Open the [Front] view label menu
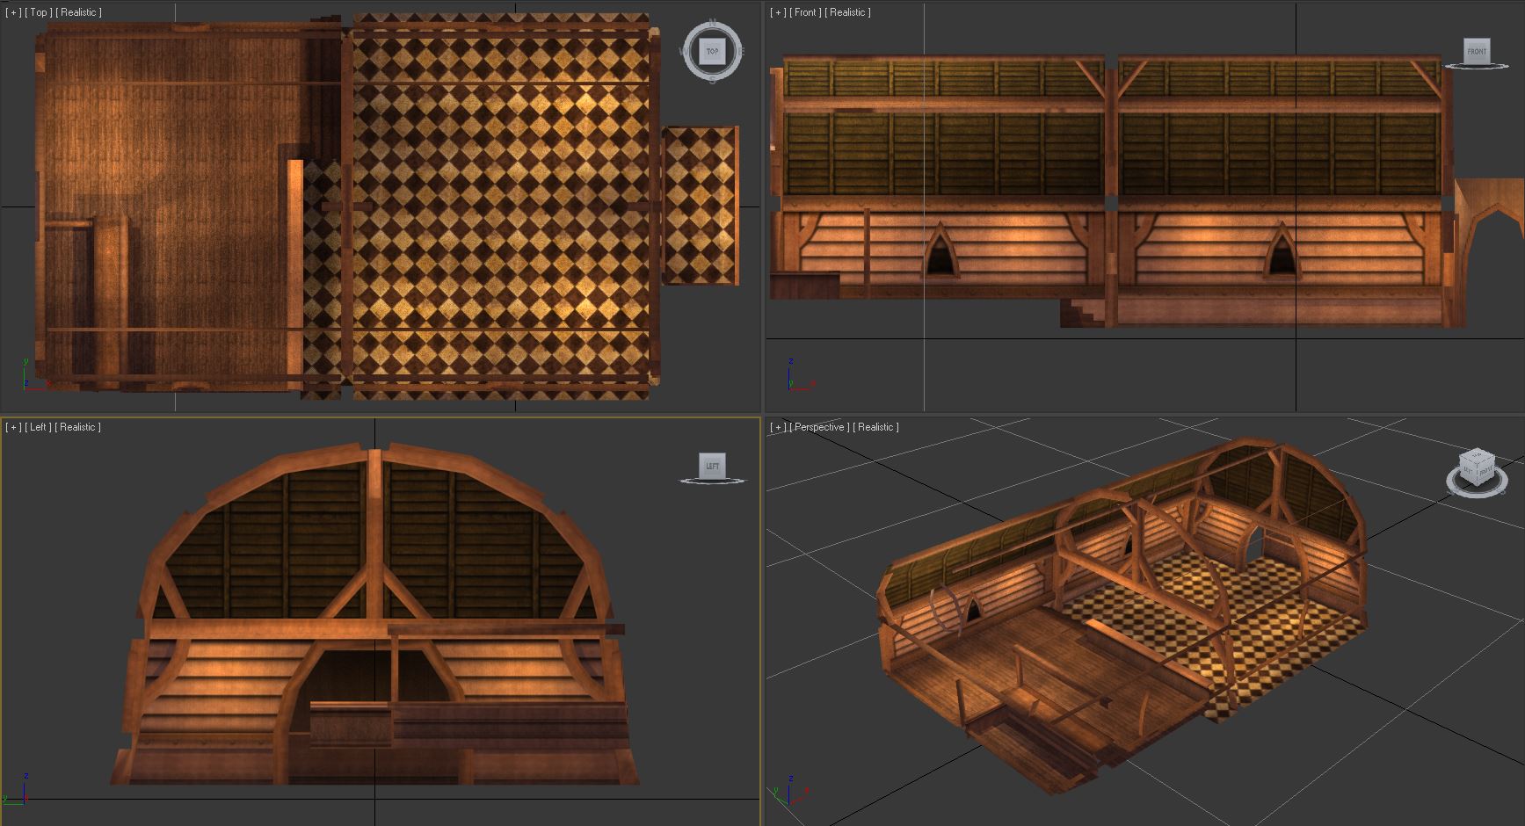The height and width of the screenshot is (826, 1525). pyautogui.click(x=805, y=12)
